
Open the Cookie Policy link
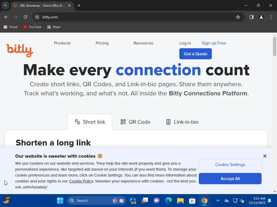[81, 181]
